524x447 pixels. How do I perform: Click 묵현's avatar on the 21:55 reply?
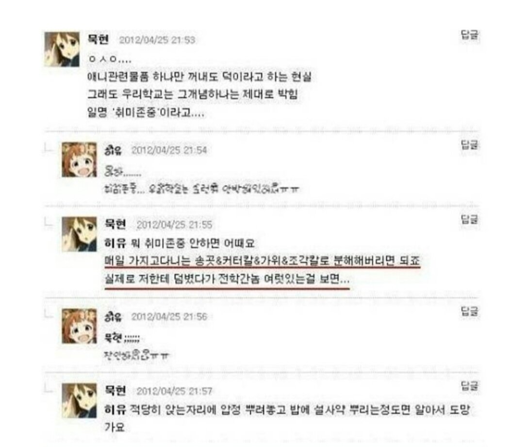coord(79,234)
